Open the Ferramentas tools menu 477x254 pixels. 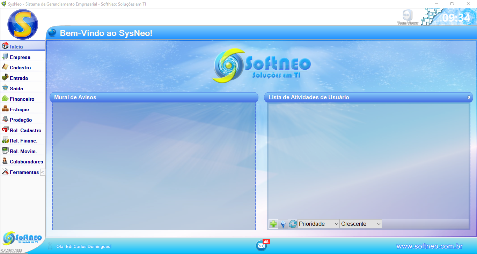point(24,172)
